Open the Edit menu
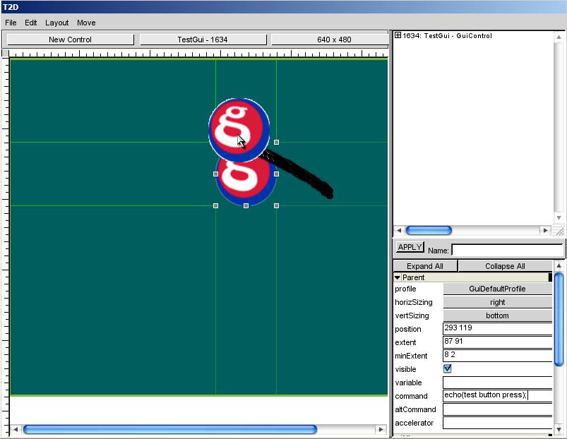Viewport: 567px width, 439px height. [x=31, y=23]
